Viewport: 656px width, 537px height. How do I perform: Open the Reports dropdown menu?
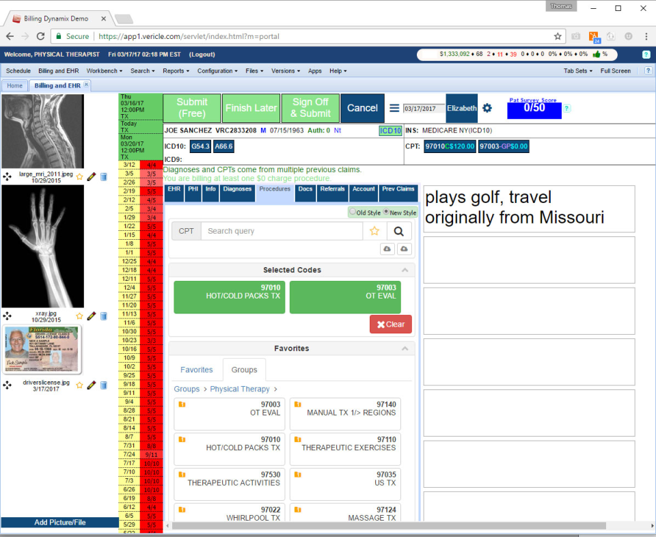click(x=175, y=70)
